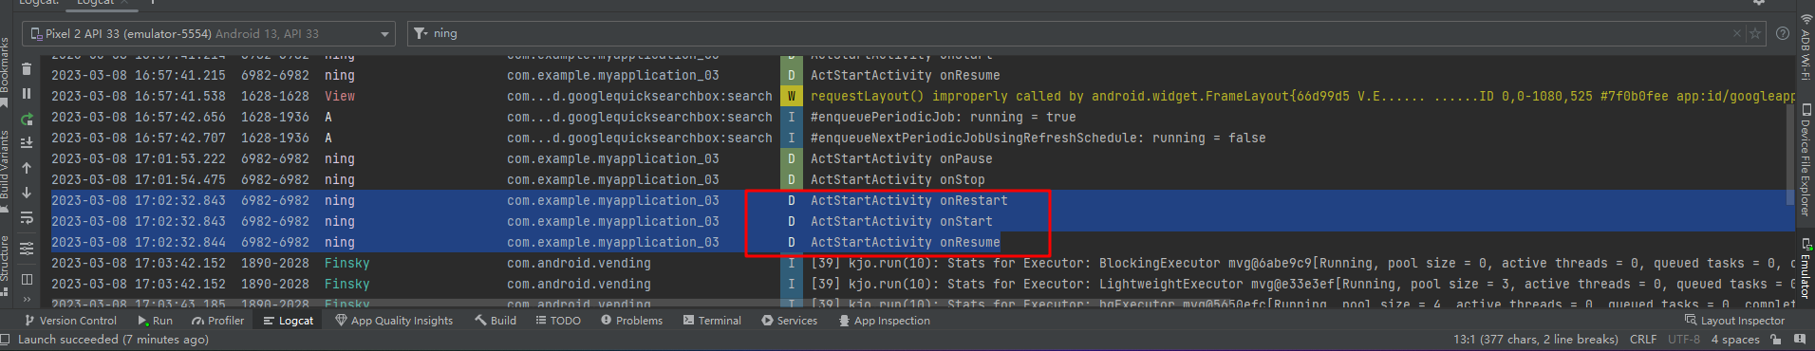
Task: Expand more logcat toolbar actions chevron
Action: (x=27, y=302)
